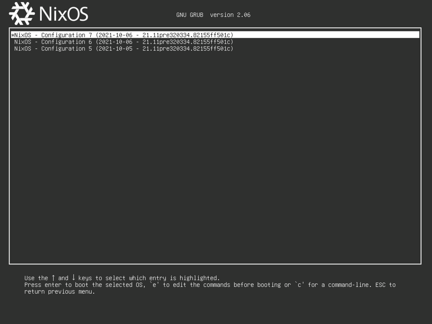
Task: Click the down arrow glyph in help text
Action: (73, 278)
